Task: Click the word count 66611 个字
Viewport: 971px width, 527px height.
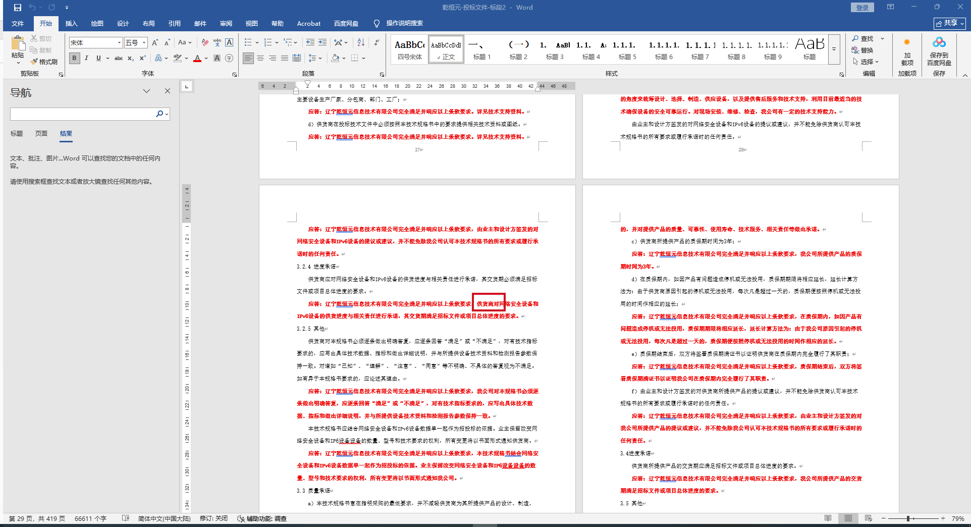Action: click(90, 518)
